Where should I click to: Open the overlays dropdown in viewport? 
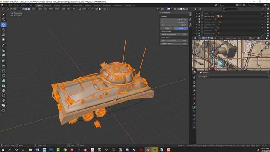[x=171, y=9]
